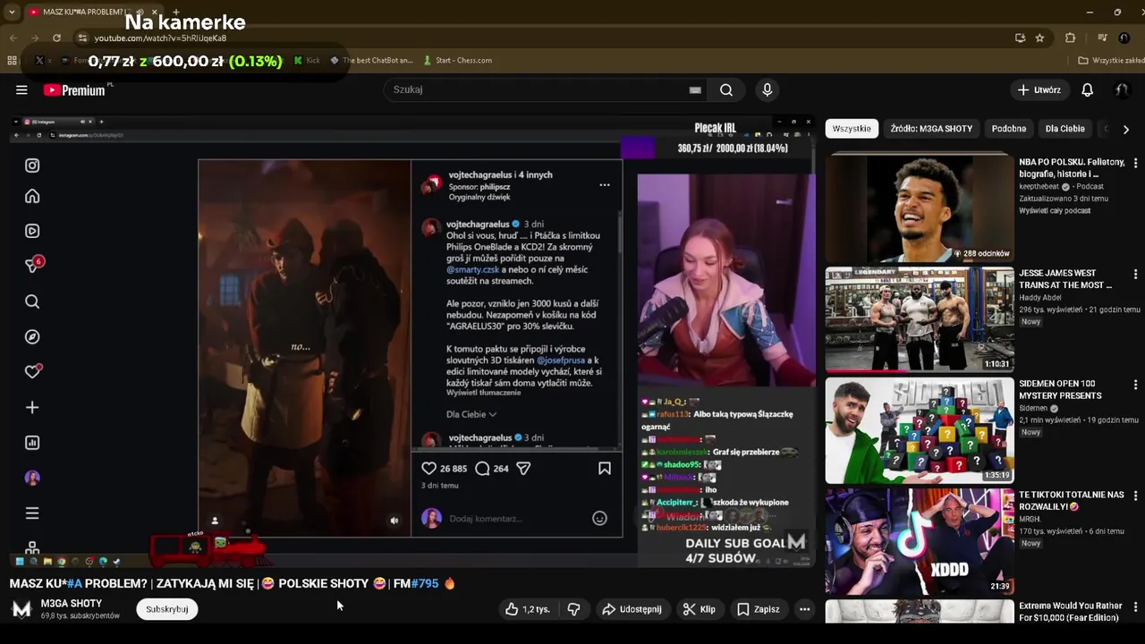Expand the Dla Ciebie comments sort dropdown
Screen dimensions: 1145x644
471,414
